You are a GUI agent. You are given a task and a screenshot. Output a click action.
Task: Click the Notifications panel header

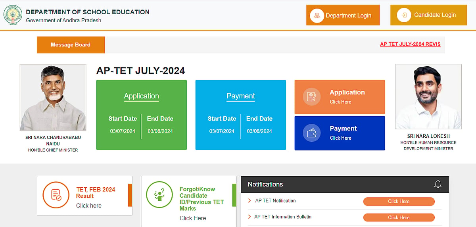pos(345,184)
